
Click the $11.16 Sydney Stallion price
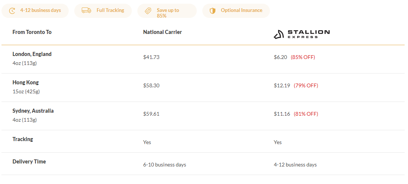282,114
